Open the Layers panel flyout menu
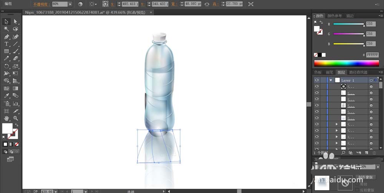384x193 pixels. click(380, 72)
